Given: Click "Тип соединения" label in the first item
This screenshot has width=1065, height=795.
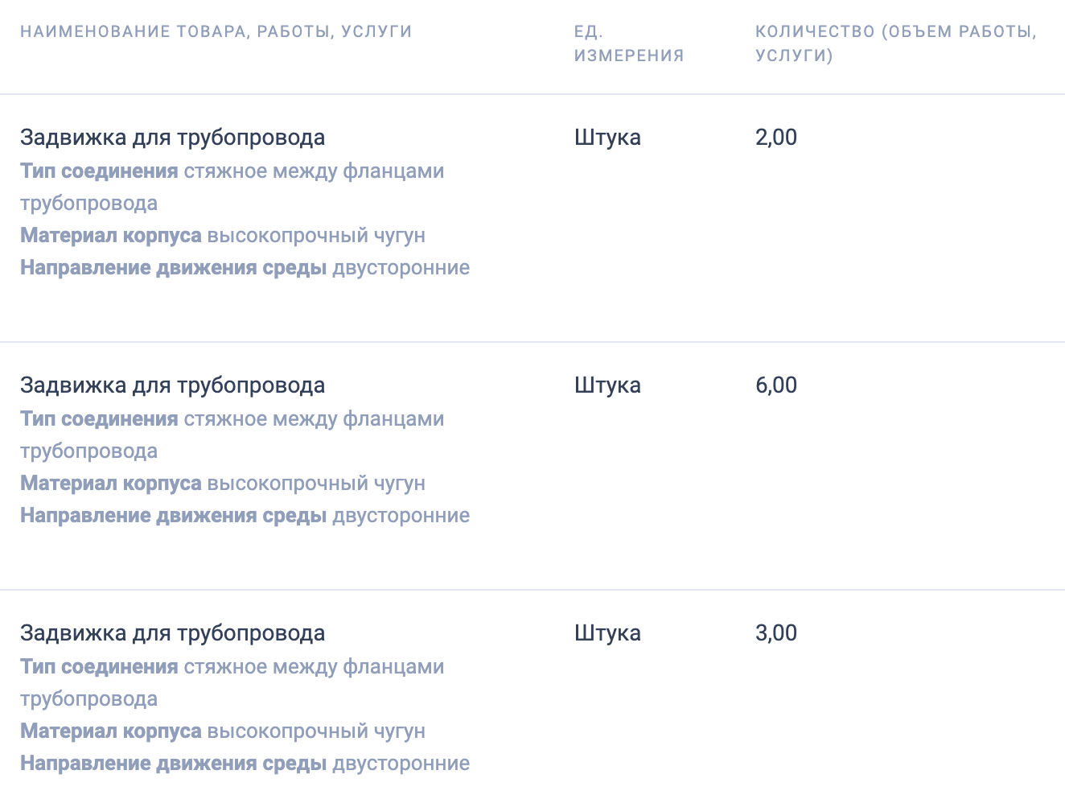Looking at the screenshot, I should (x=99, y=171).
